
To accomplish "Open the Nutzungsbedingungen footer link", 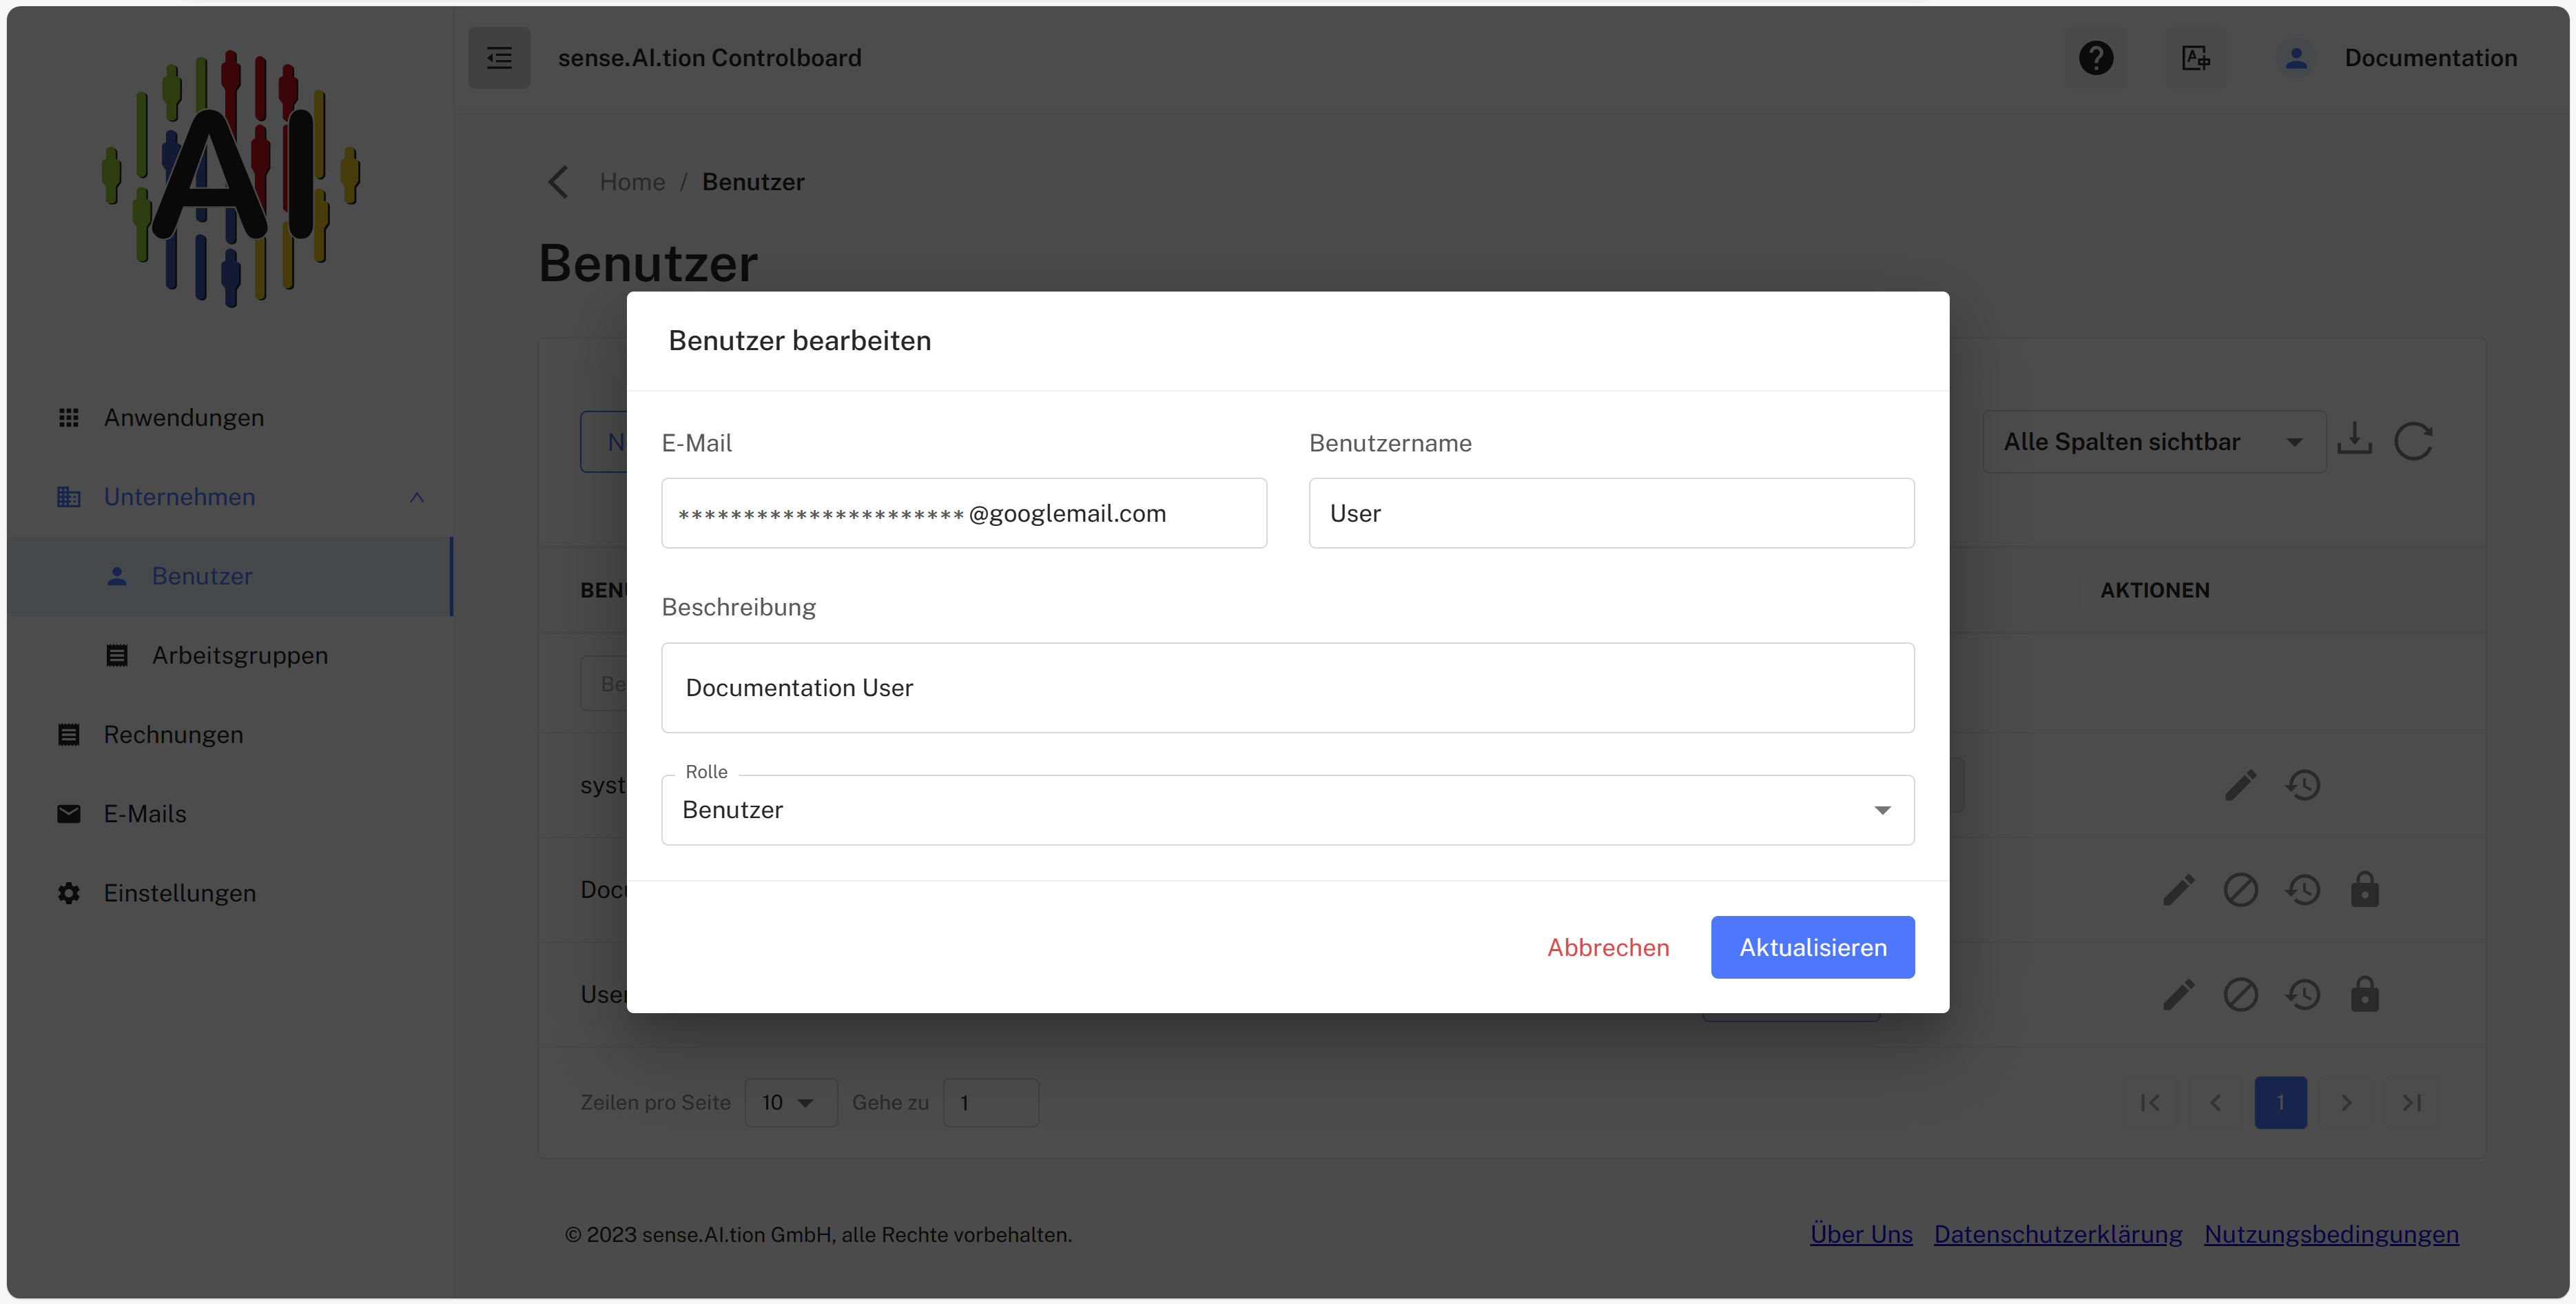I will [2331, 1234].
